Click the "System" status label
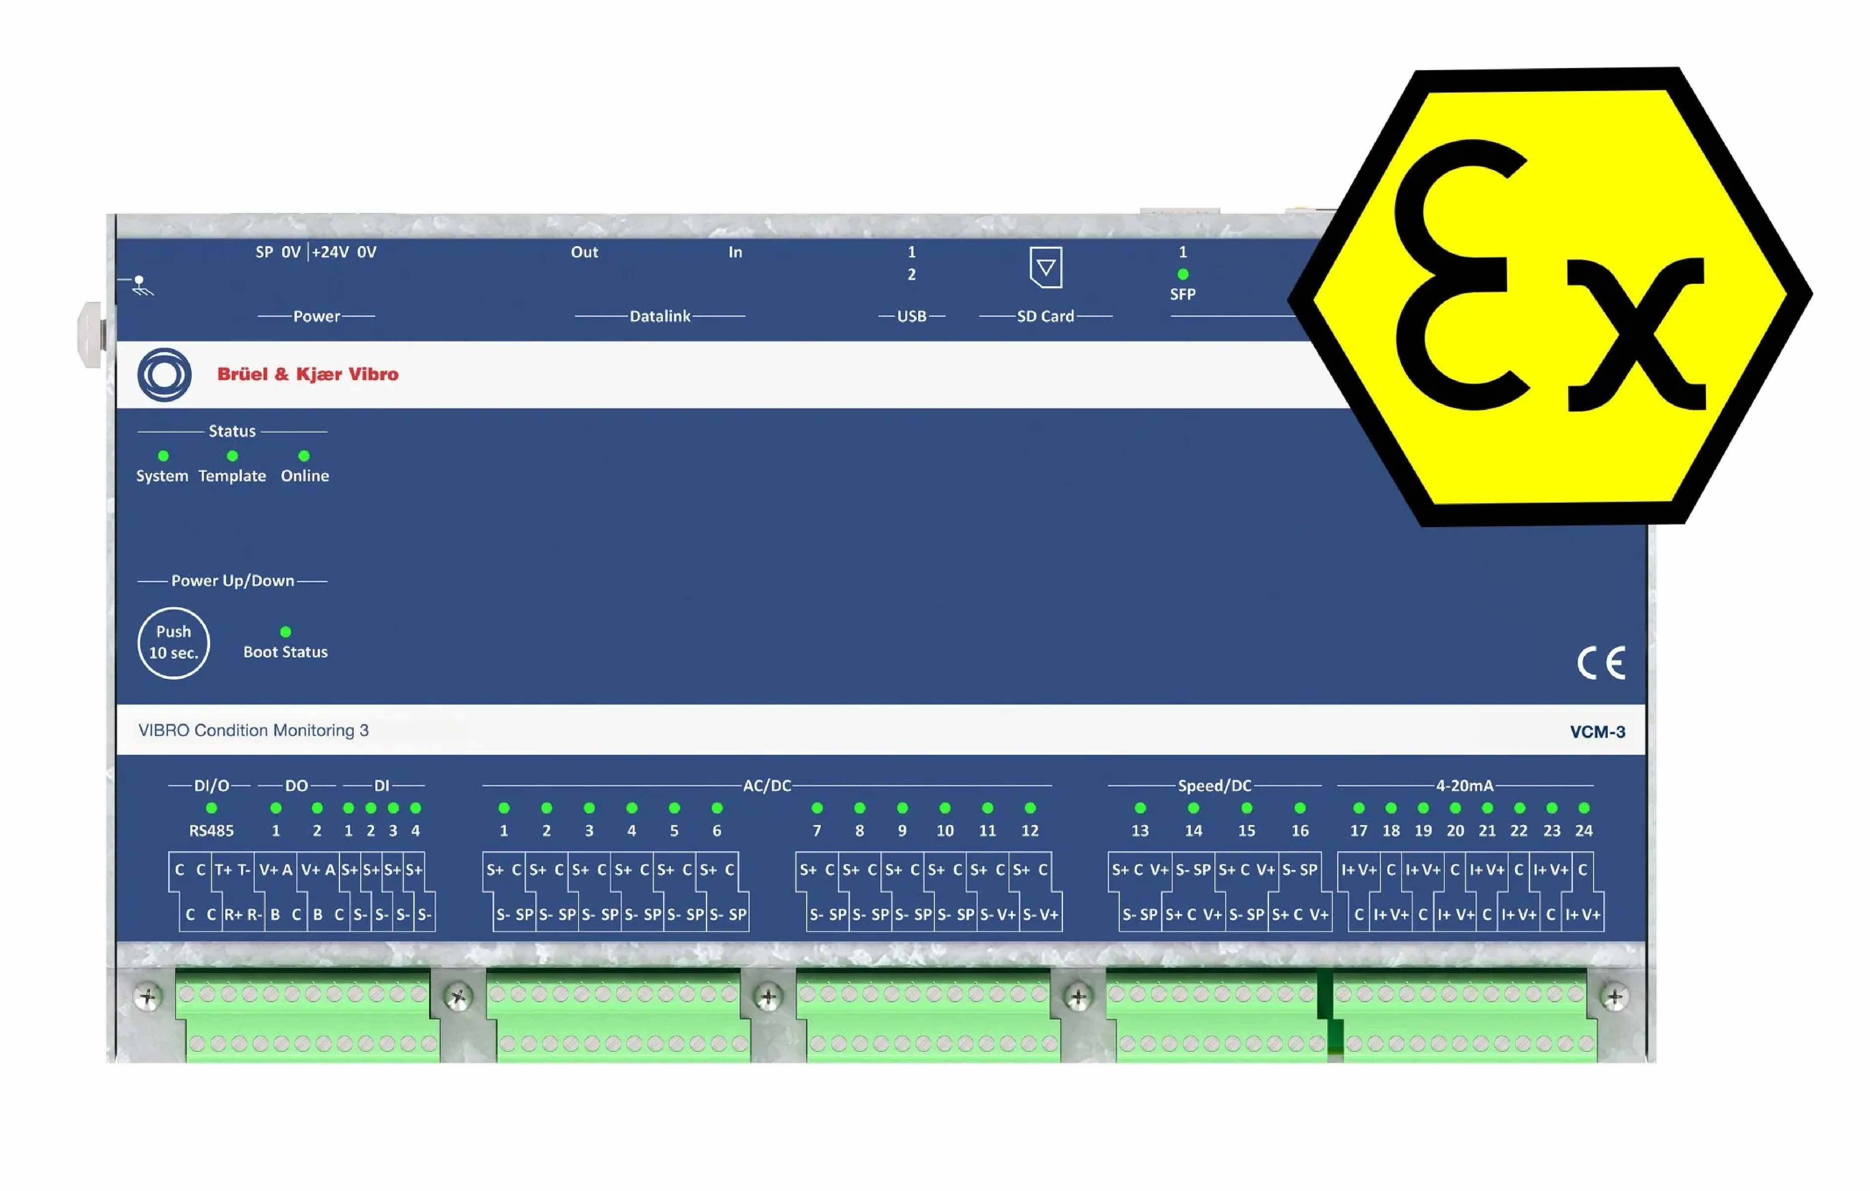Viewport: 1870px width, 1191px height. pos(162,476)
